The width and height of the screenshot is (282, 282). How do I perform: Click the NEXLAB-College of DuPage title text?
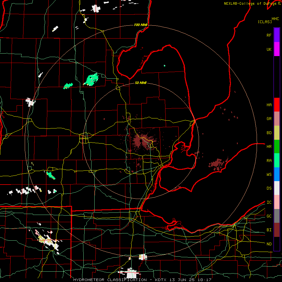coord(251,3)
